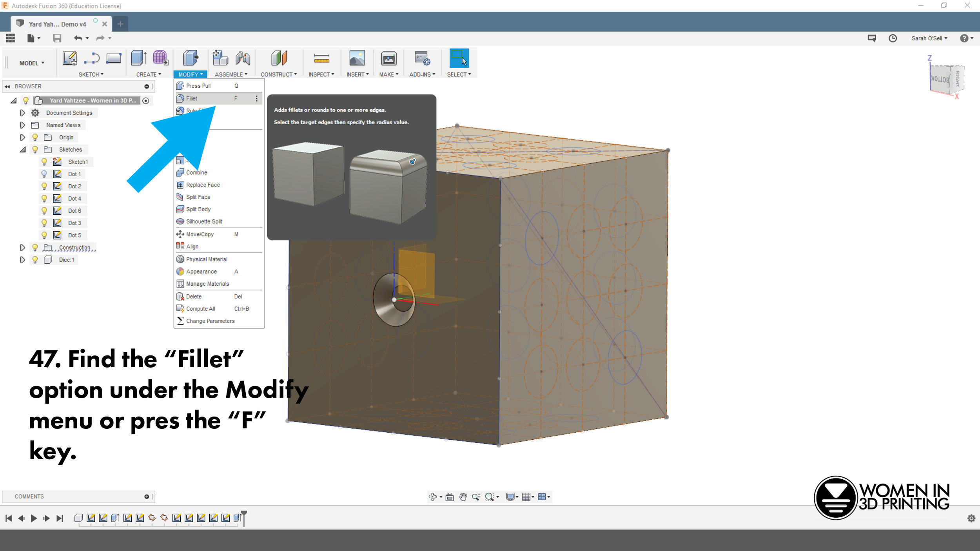The width and height of the screenshot is (980, 551).
Task: Choose Combine in Modify menu
Action: pyautogui.click(x=218, y=172)
